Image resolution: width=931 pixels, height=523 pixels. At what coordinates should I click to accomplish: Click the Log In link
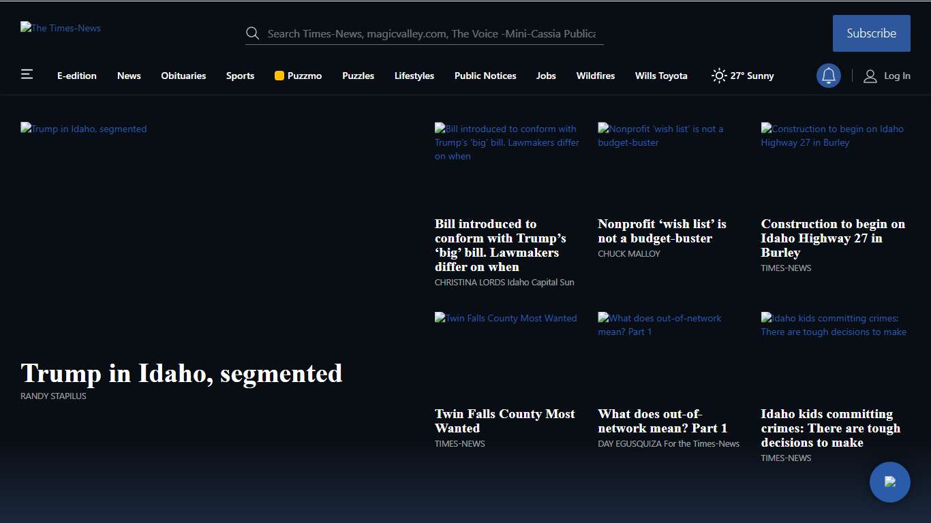896,76
